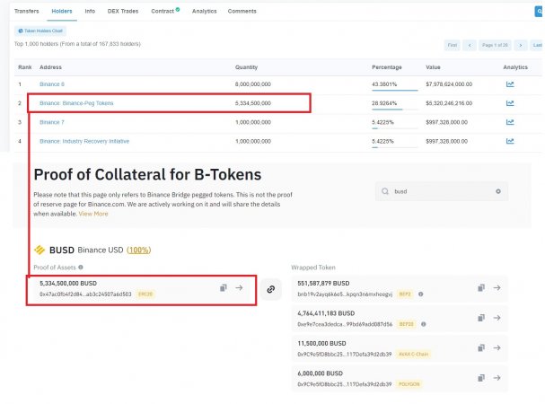Viewport: 545px width, 404px height.
Task: Click the 11,500,000 BUSD amount
Action: pyautogui.click(x=321, y=344)
